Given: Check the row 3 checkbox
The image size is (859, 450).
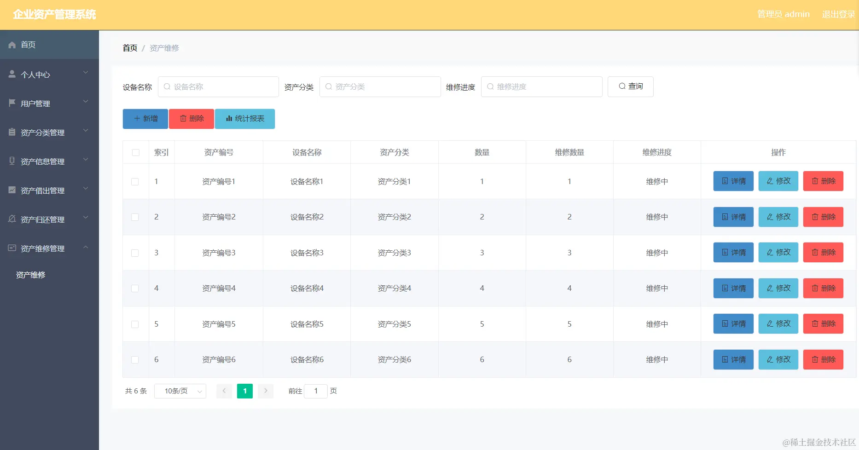Looking at the screenshot, I should pos(135,253).
